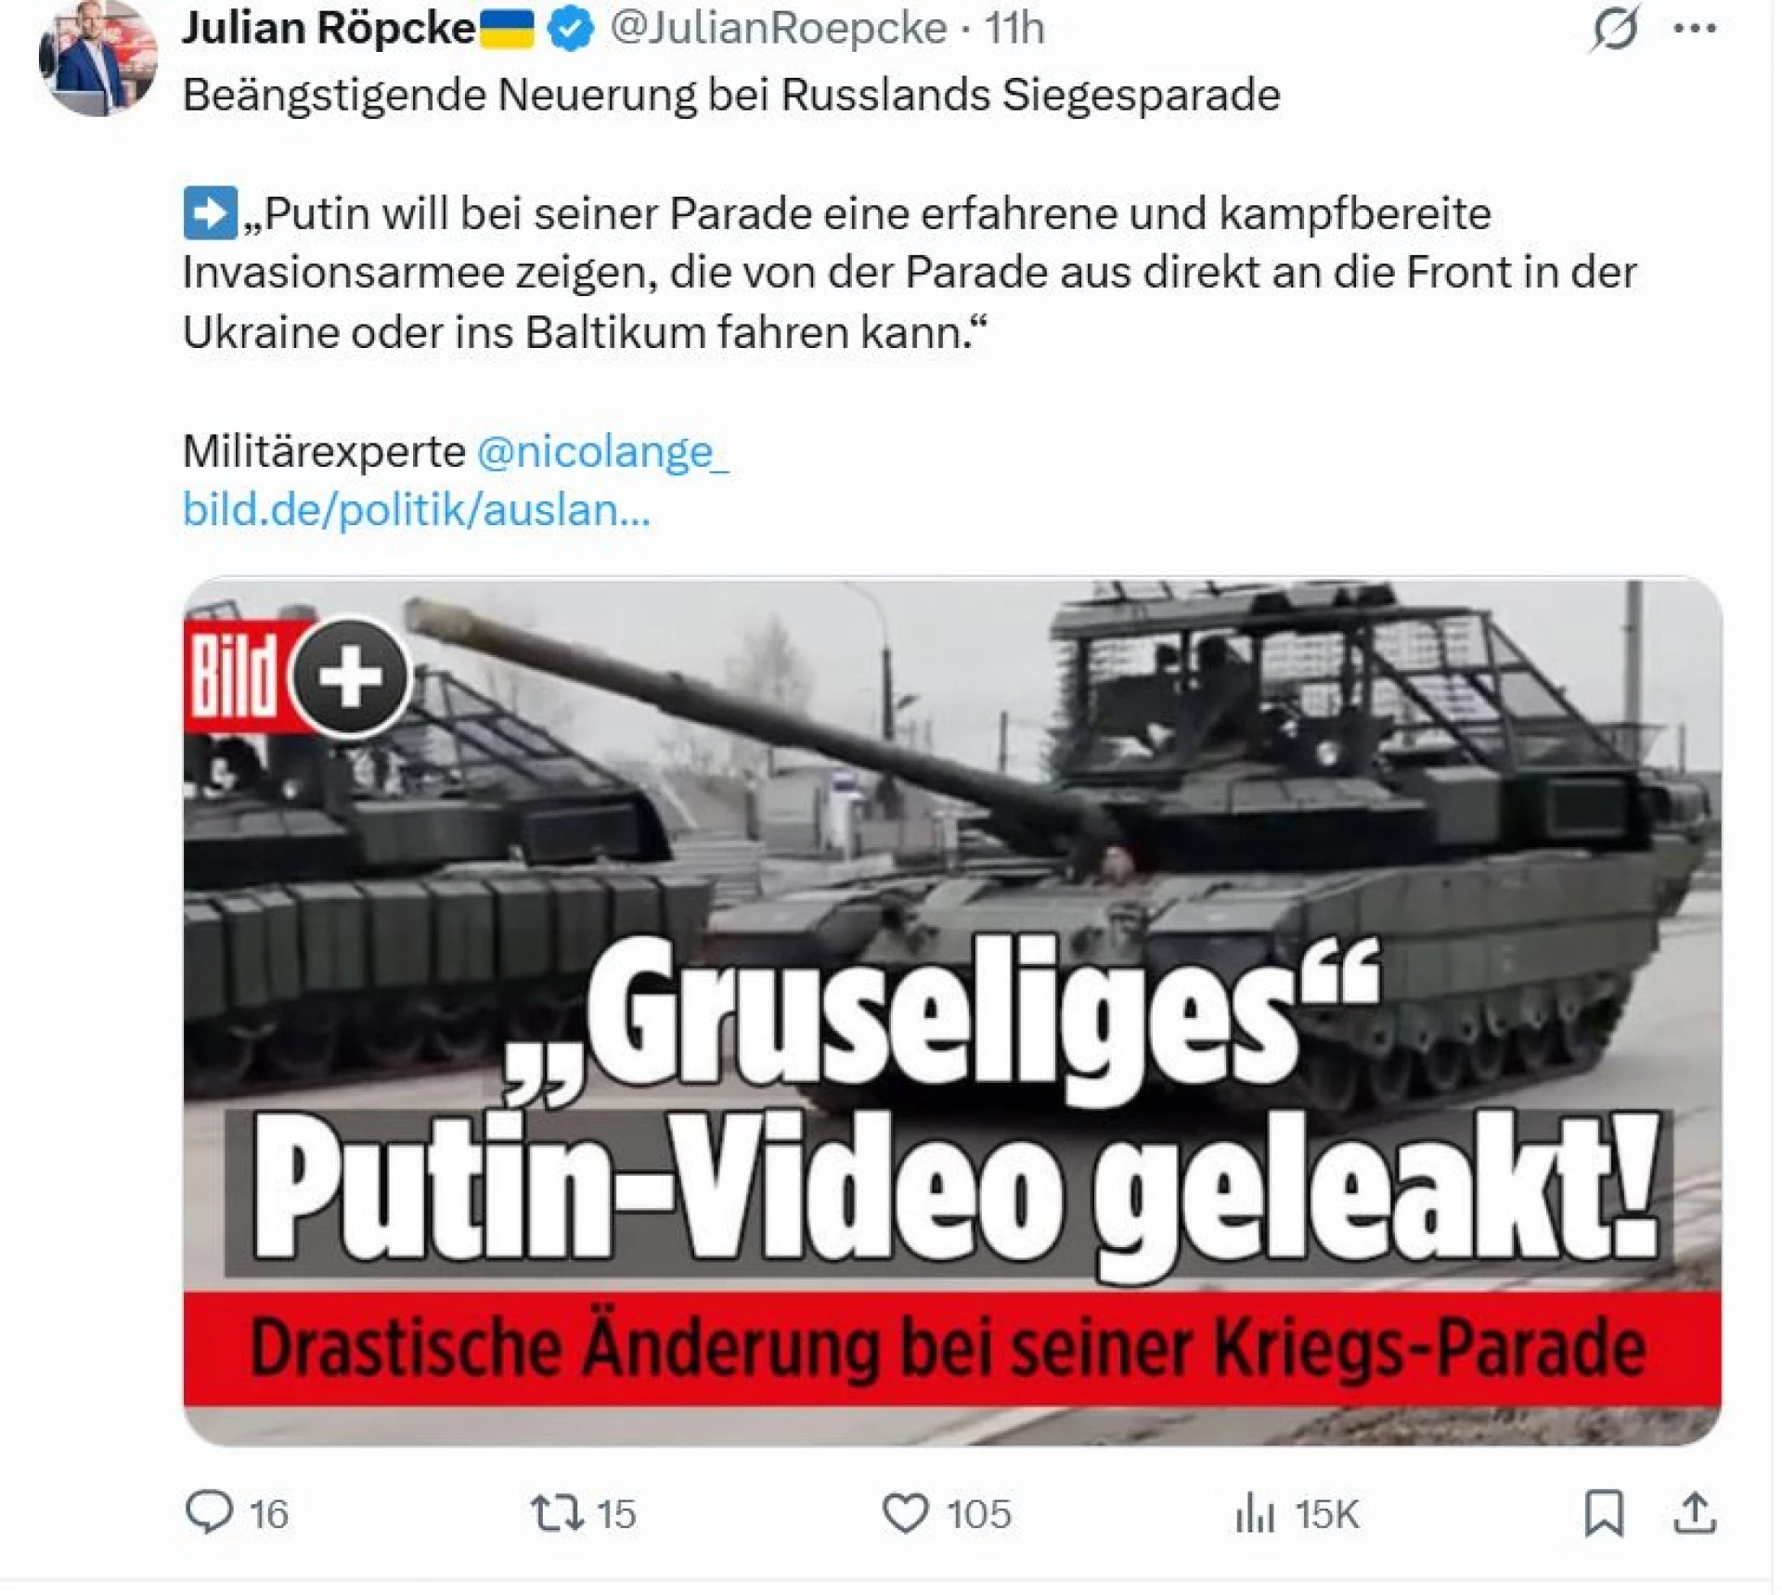Open the @nicolange_ mention link
This screenshot has width=1782, height=1595.
603,452
